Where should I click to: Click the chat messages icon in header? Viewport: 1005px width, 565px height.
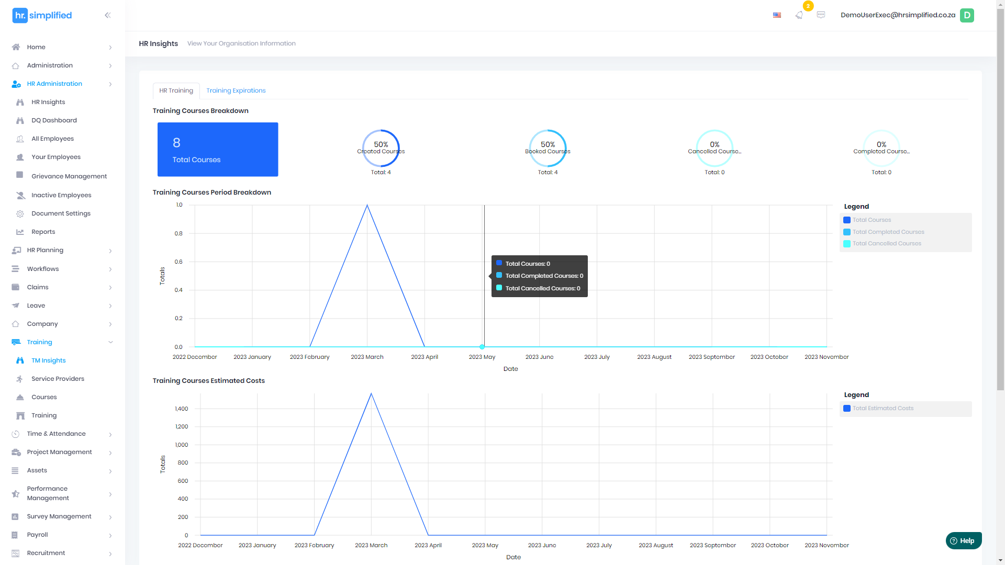pos(821,15)
